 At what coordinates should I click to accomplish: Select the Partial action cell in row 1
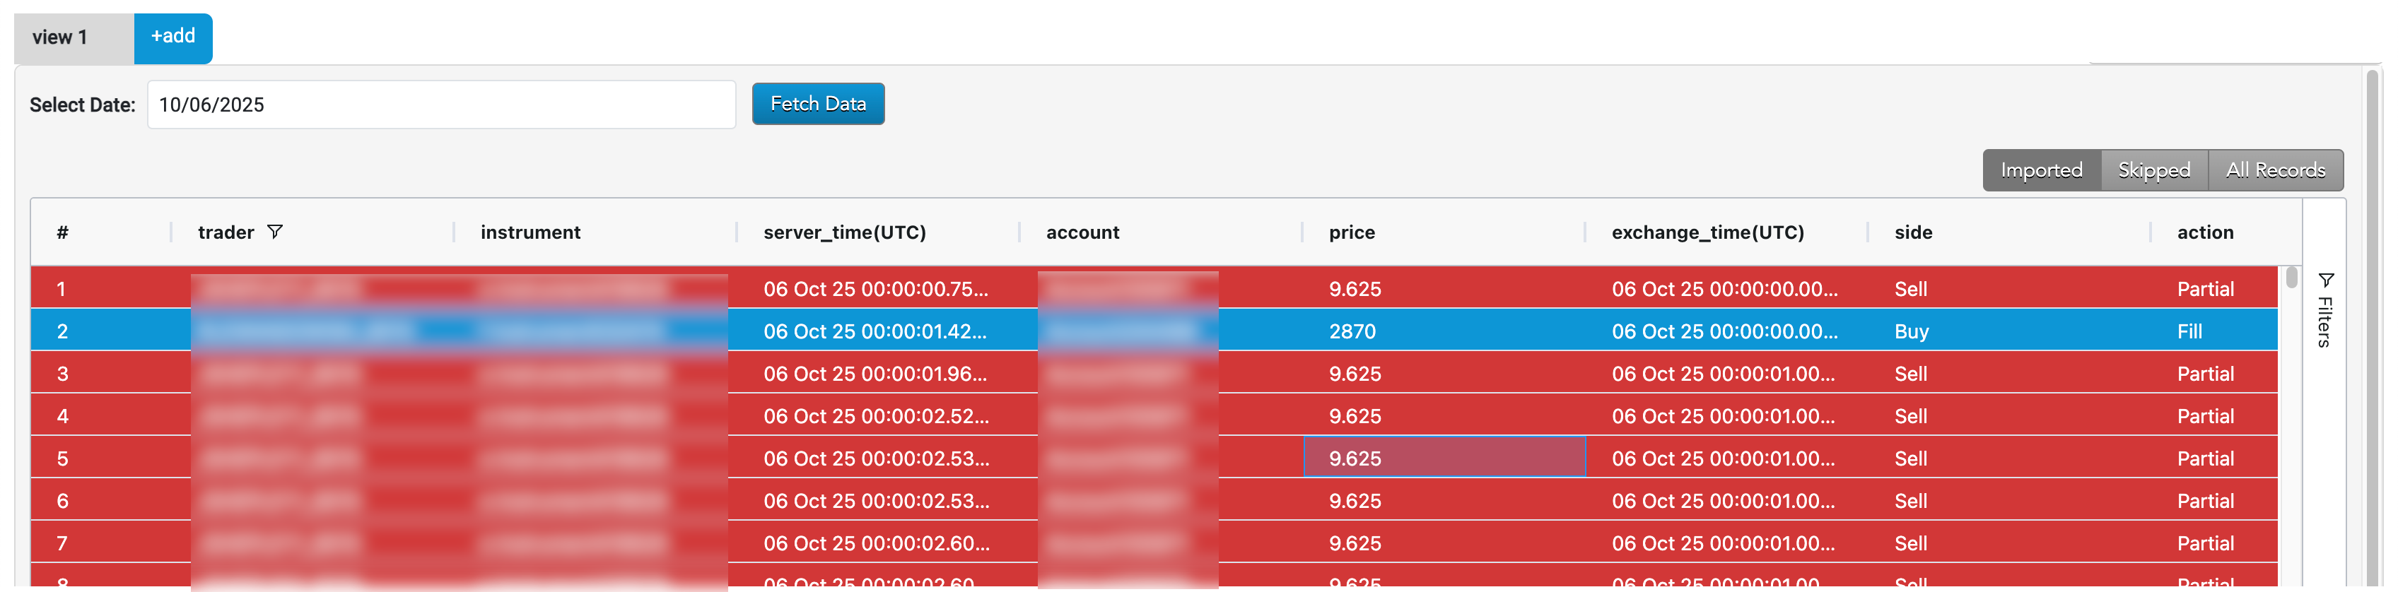(x=2204, y=290)
